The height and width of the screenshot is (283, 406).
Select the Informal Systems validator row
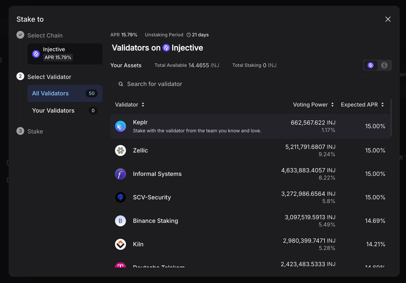pos(250,174)
